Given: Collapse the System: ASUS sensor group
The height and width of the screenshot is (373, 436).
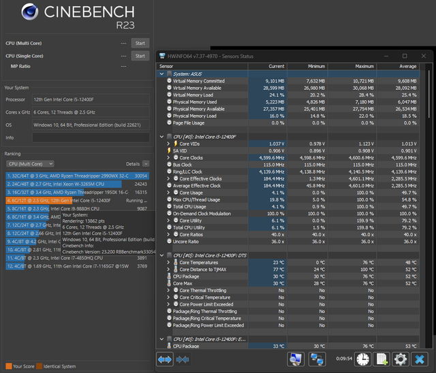Looking at the screenshot, I should [x=162, y=74].
